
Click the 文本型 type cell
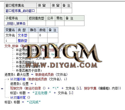pos(23,35)
